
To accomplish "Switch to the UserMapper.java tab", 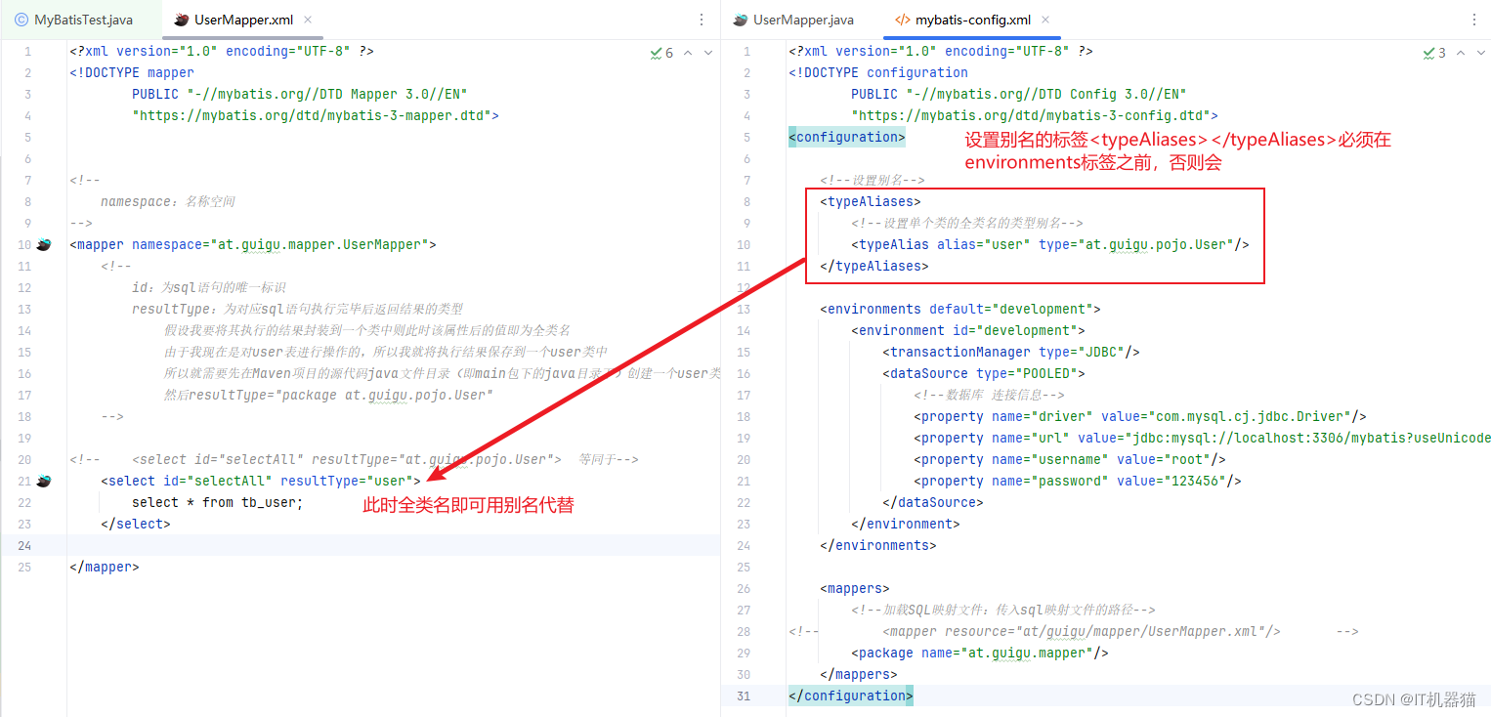I will (793, 20).
